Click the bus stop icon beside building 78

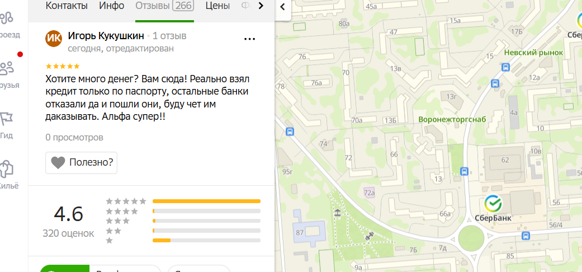[290, 132]
